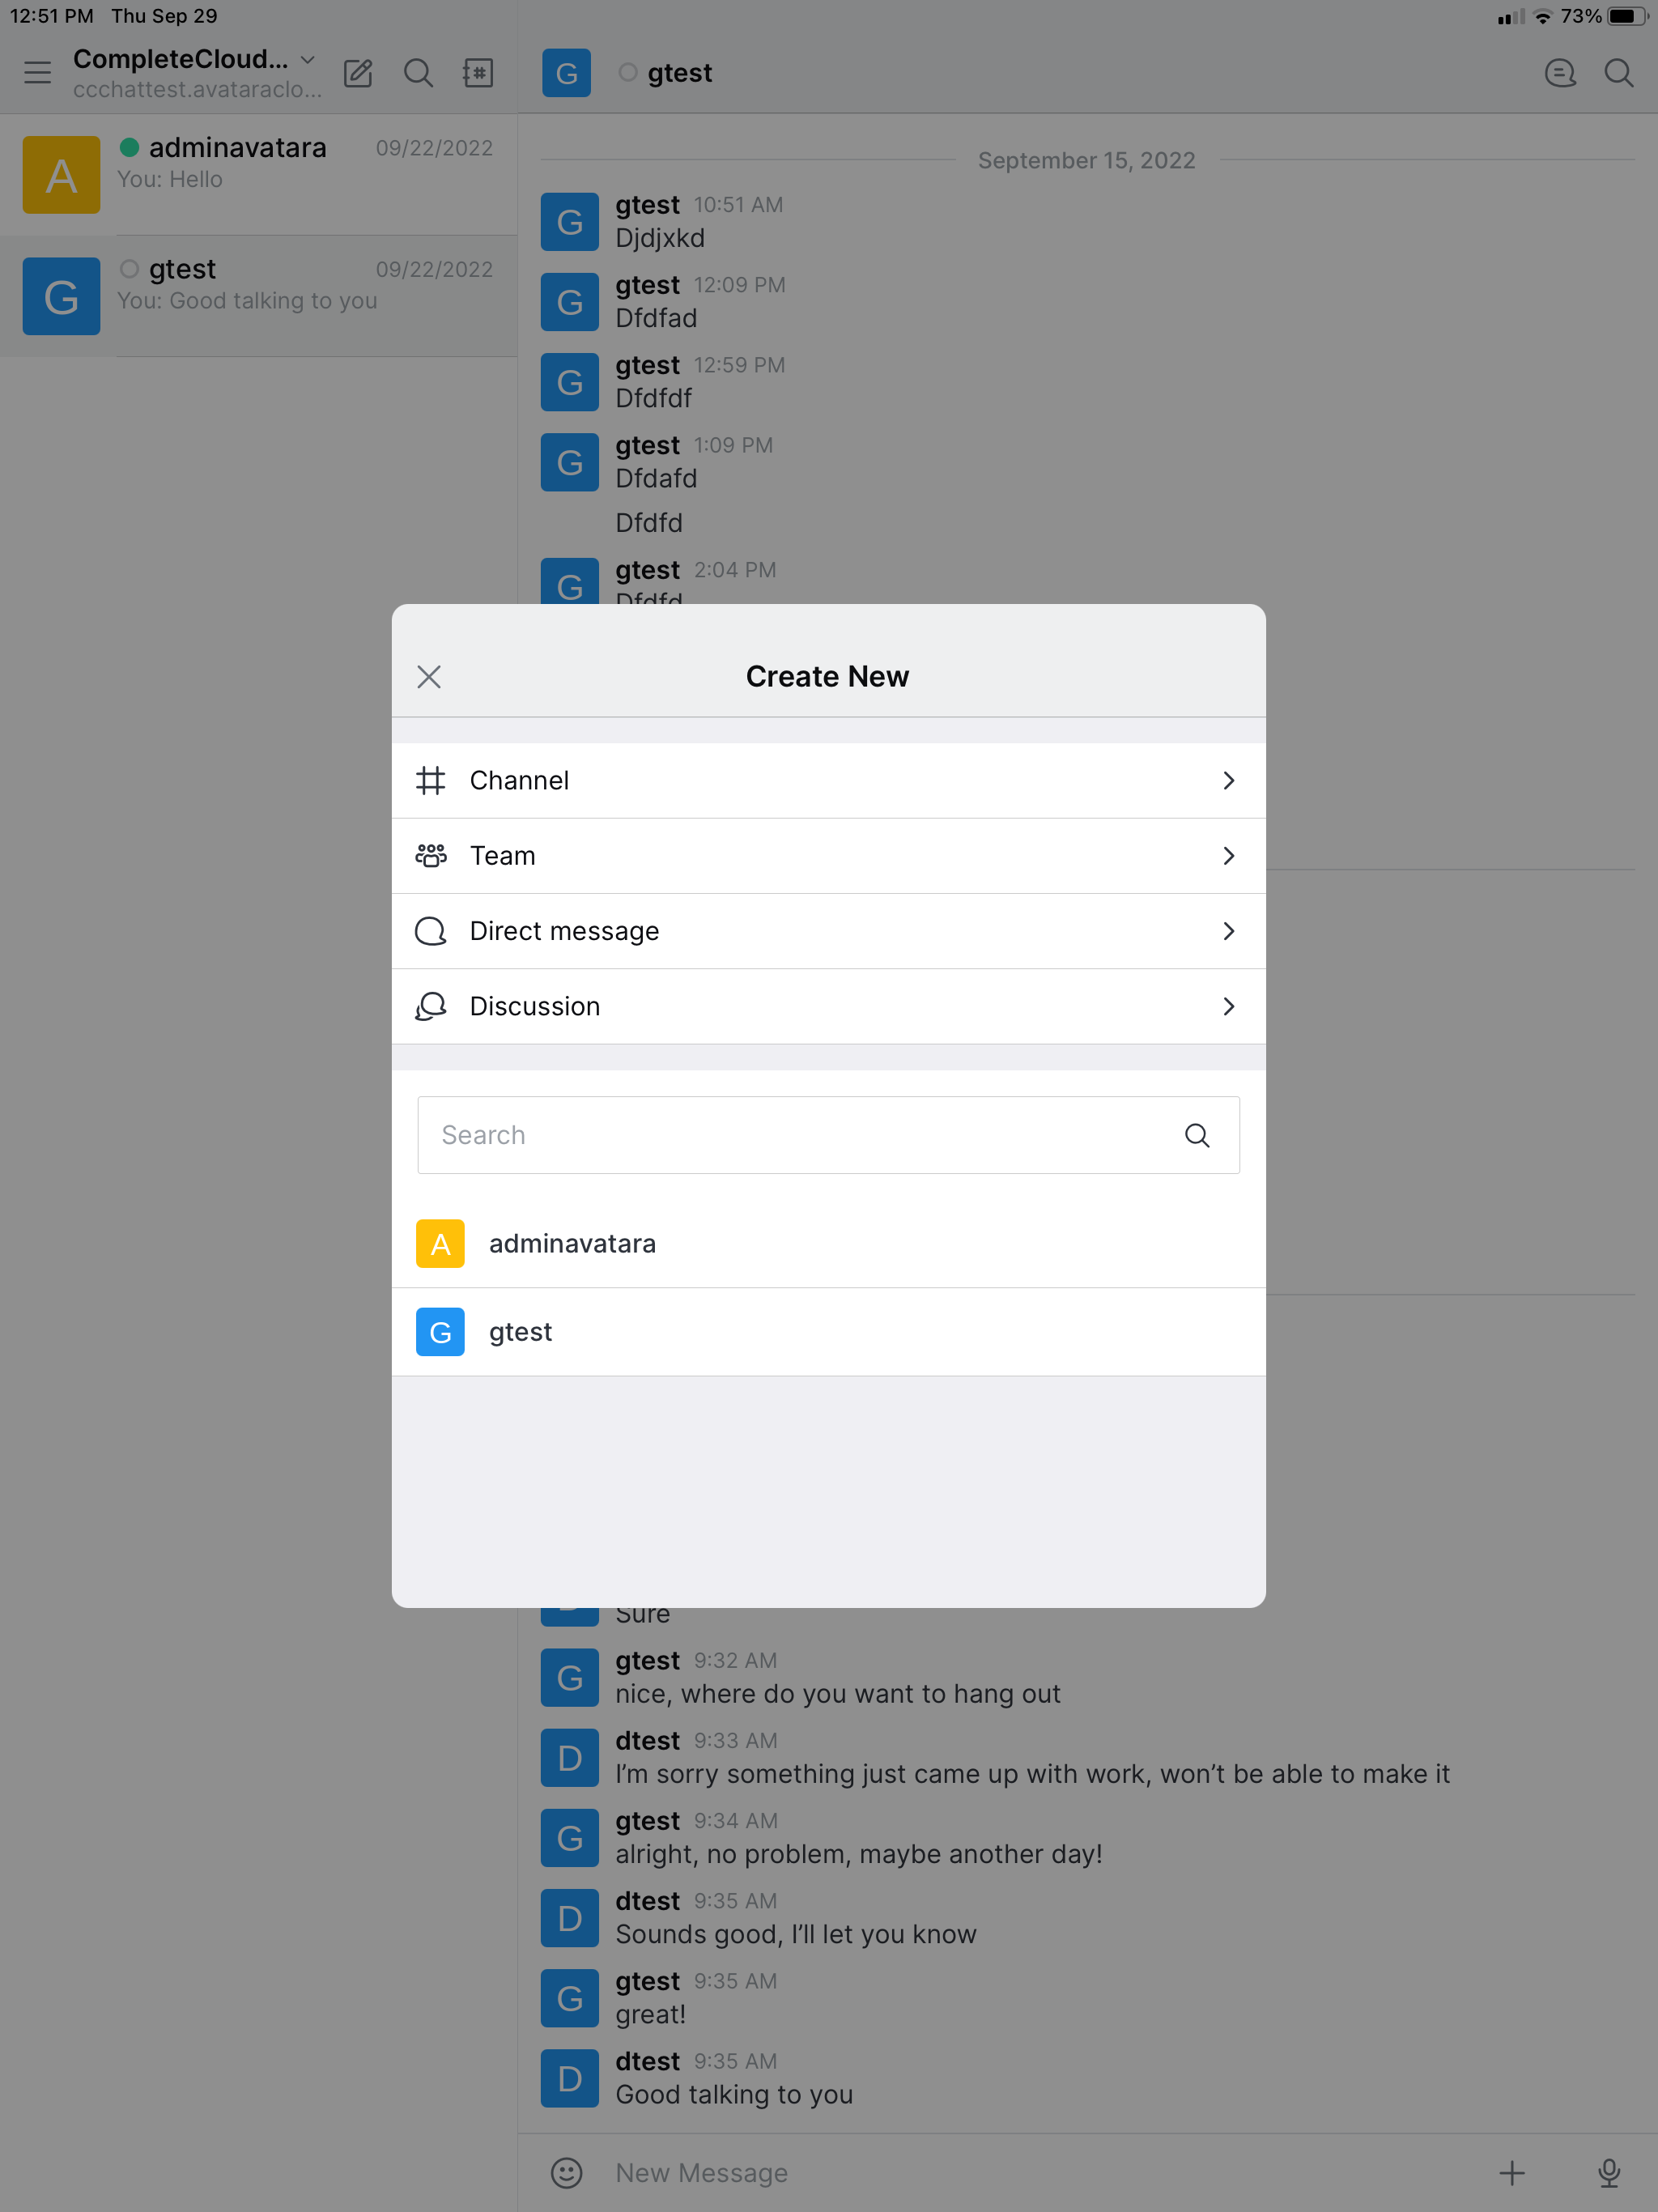Viewport: 1658px width, 2212px height.
Task: Open the hamburger sidebar menu
Action: pos(38,73)
